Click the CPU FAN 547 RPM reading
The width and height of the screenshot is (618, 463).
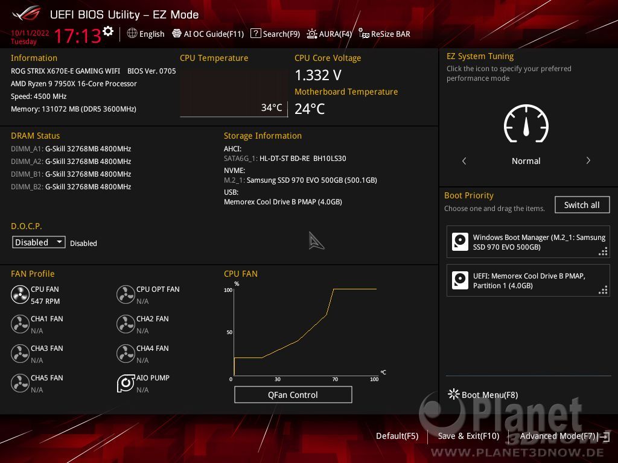click(45, 301)
